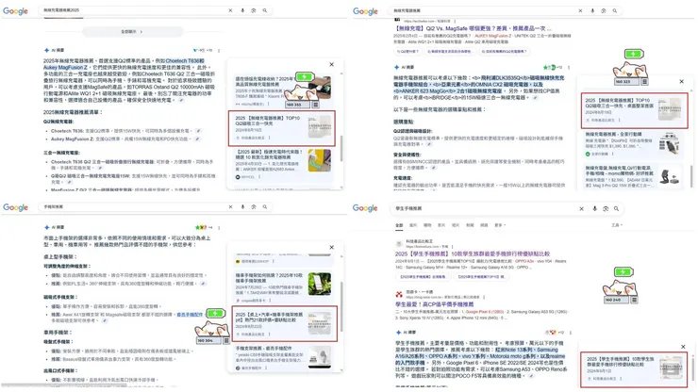Open image search in 學生手機推薦 window
Screen dimensions: 698x392
pyautogui.click(x=606, y=208)
